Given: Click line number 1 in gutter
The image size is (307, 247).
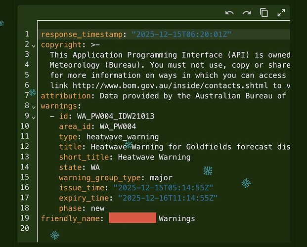Looking at the screenshot, I should 27,35.
